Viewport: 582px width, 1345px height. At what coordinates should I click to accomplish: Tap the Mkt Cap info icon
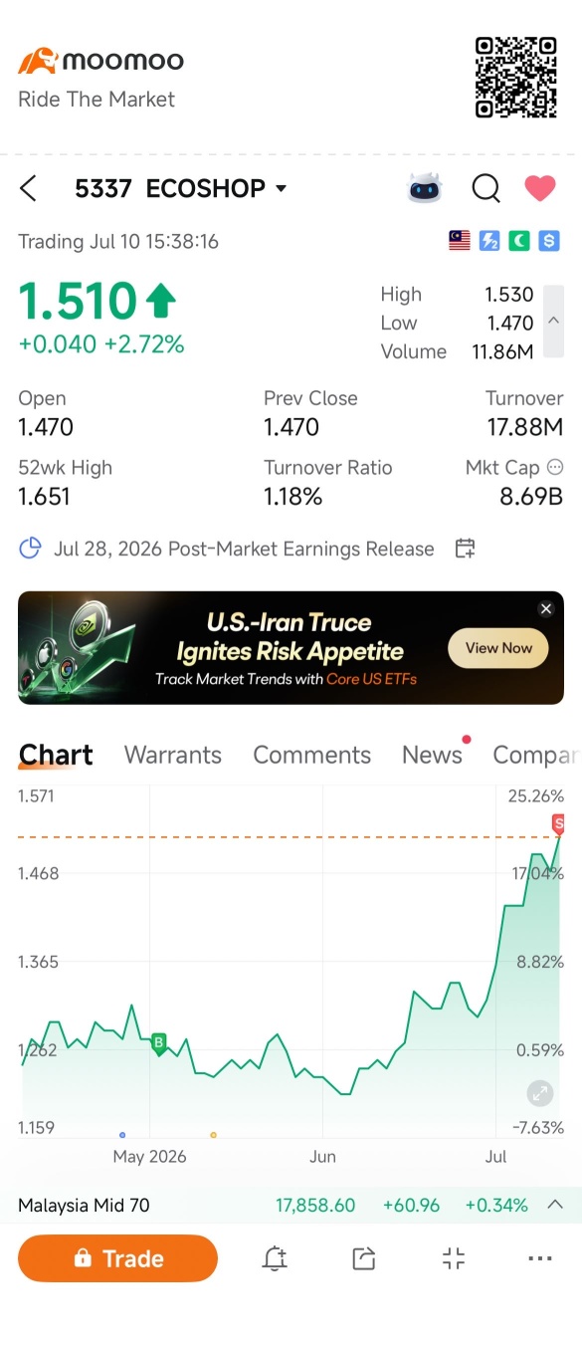555,467
